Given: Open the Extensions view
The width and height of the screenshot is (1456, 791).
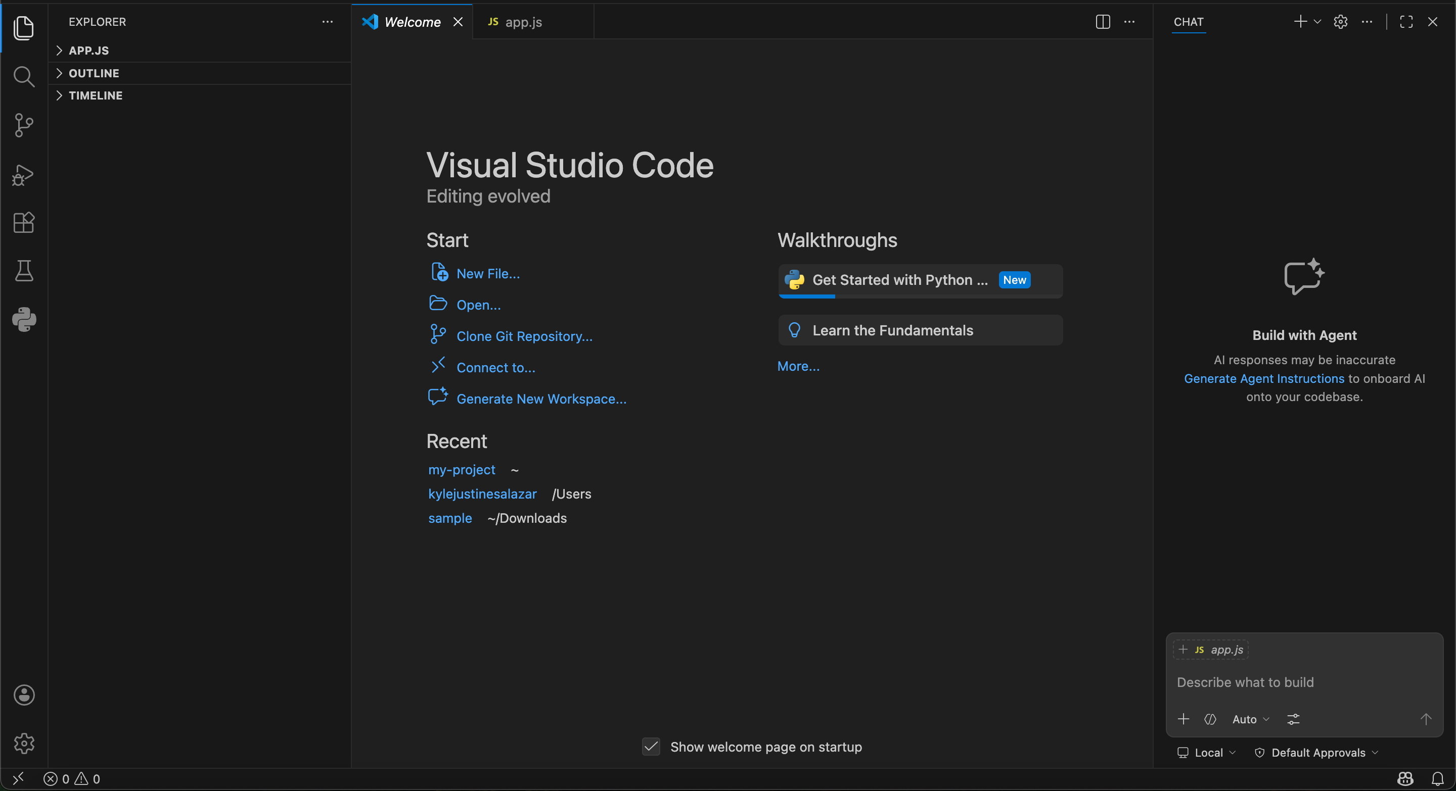Looking at the screenshot, I should tap(24, 222).
